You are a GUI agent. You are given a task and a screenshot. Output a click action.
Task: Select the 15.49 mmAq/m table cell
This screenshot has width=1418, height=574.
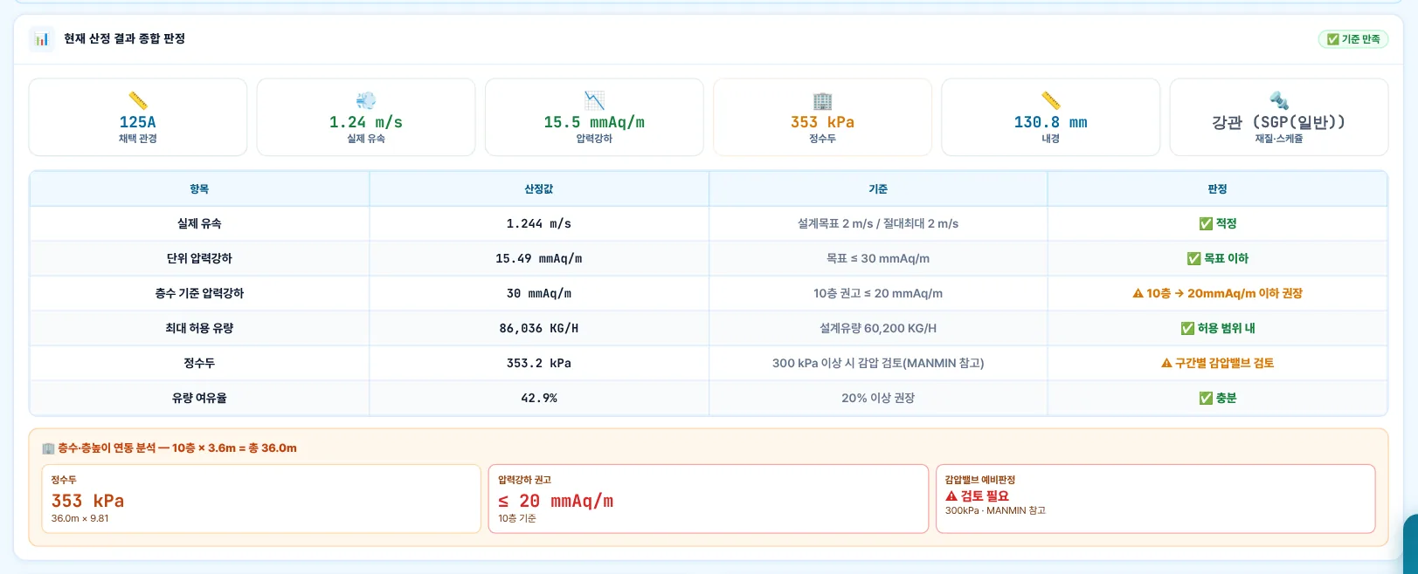point(539,259)
